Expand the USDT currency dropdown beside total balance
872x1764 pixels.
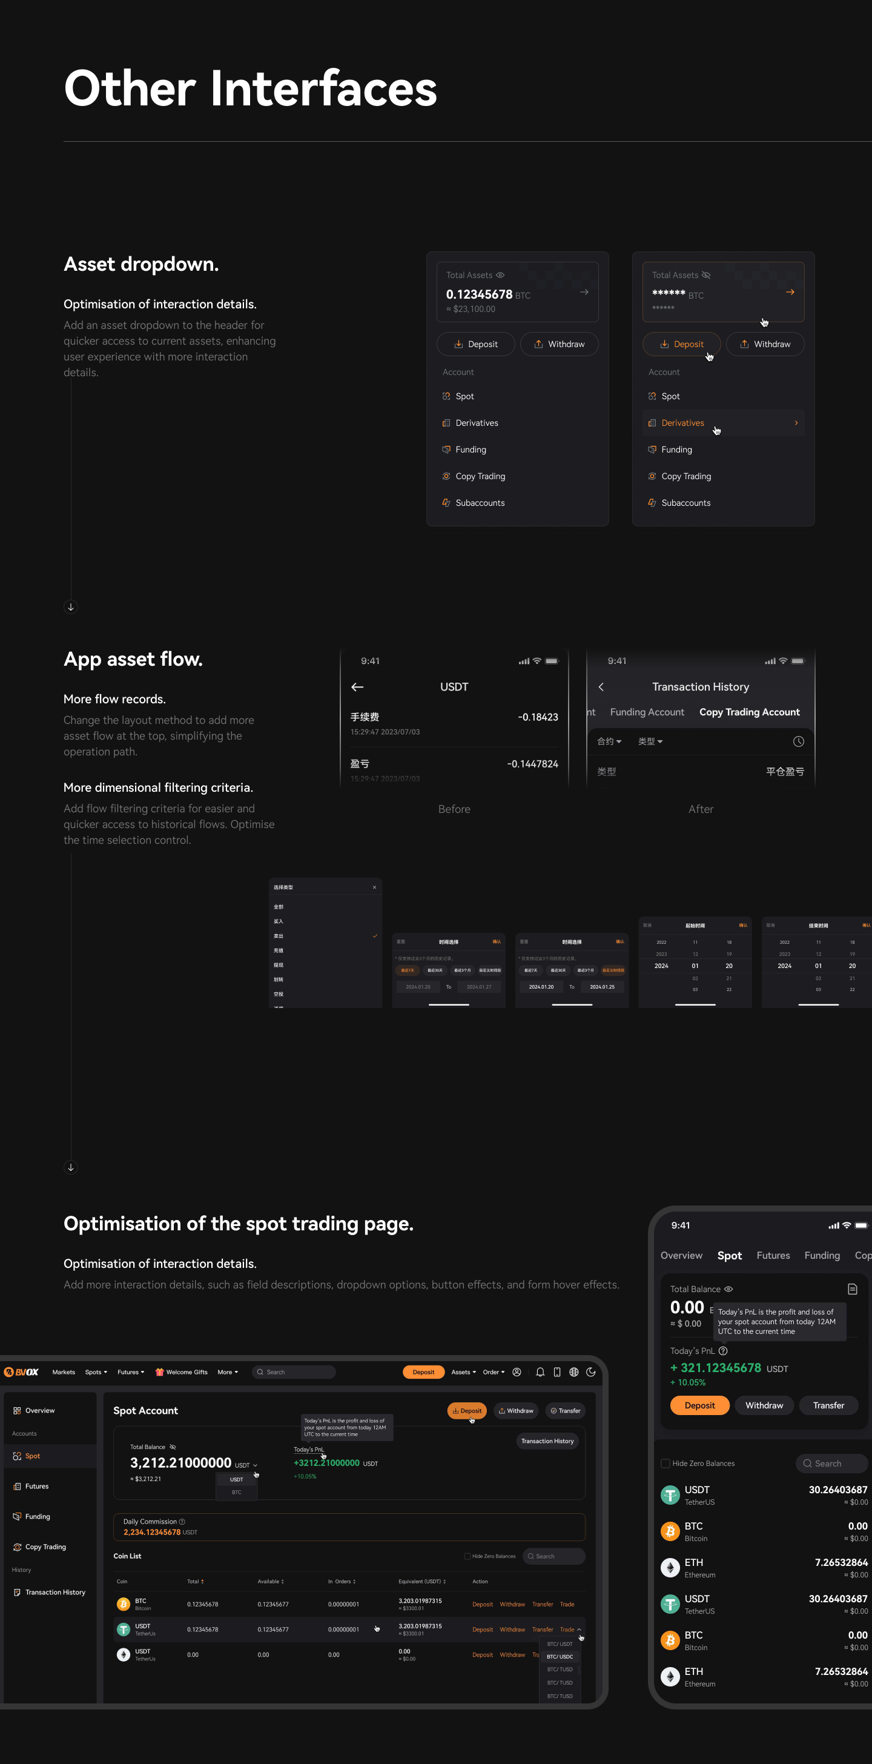246,1465
